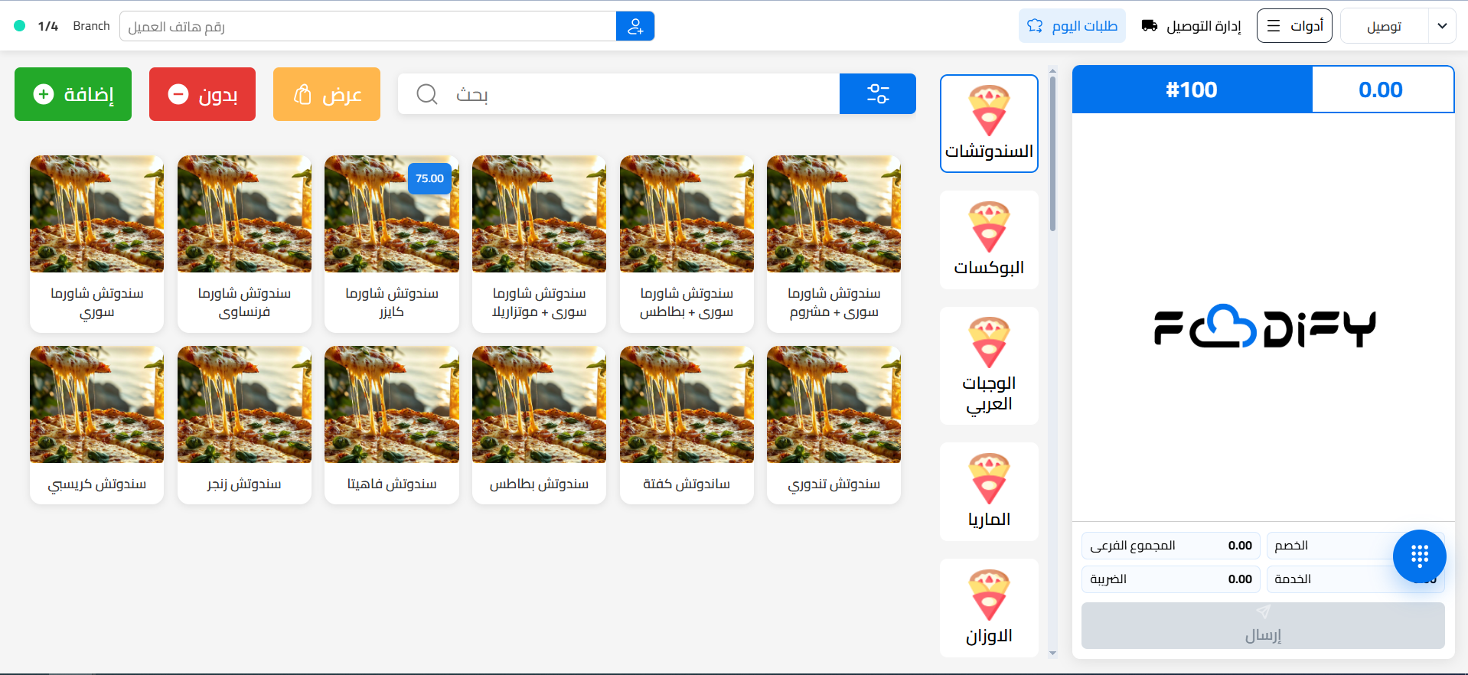This screenshot has width=1468, height=675.
Task: Click the delivery truck icon
Action: (1150, 26)
